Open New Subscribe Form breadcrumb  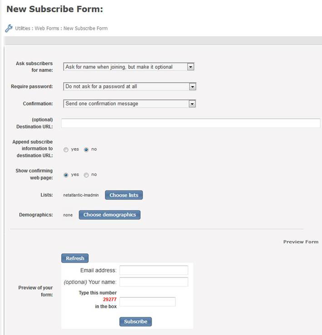coord(85,28)
